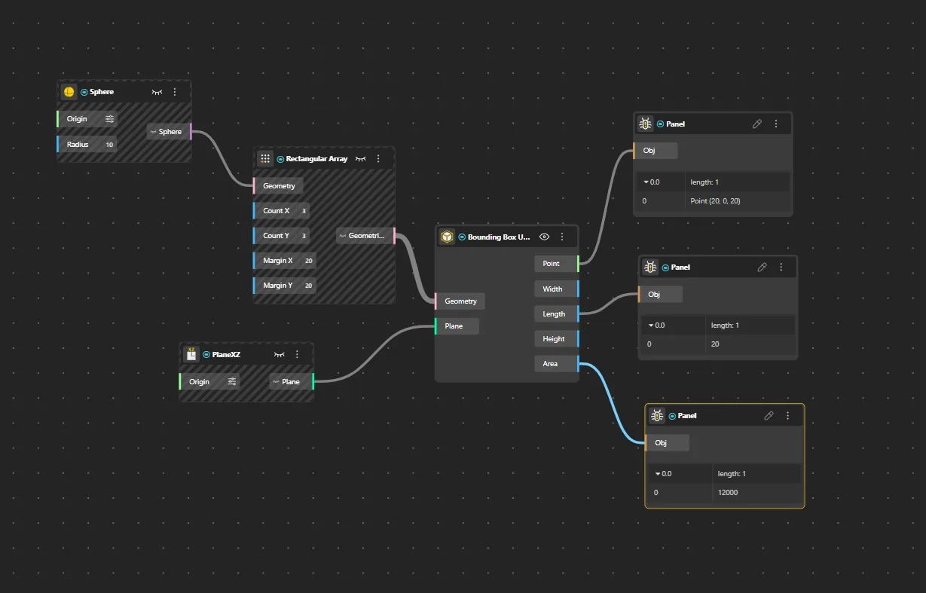Open the Origin settings sliders on Sphere node
Viewport: 926px width, 593px height.
tap(110, 119)
